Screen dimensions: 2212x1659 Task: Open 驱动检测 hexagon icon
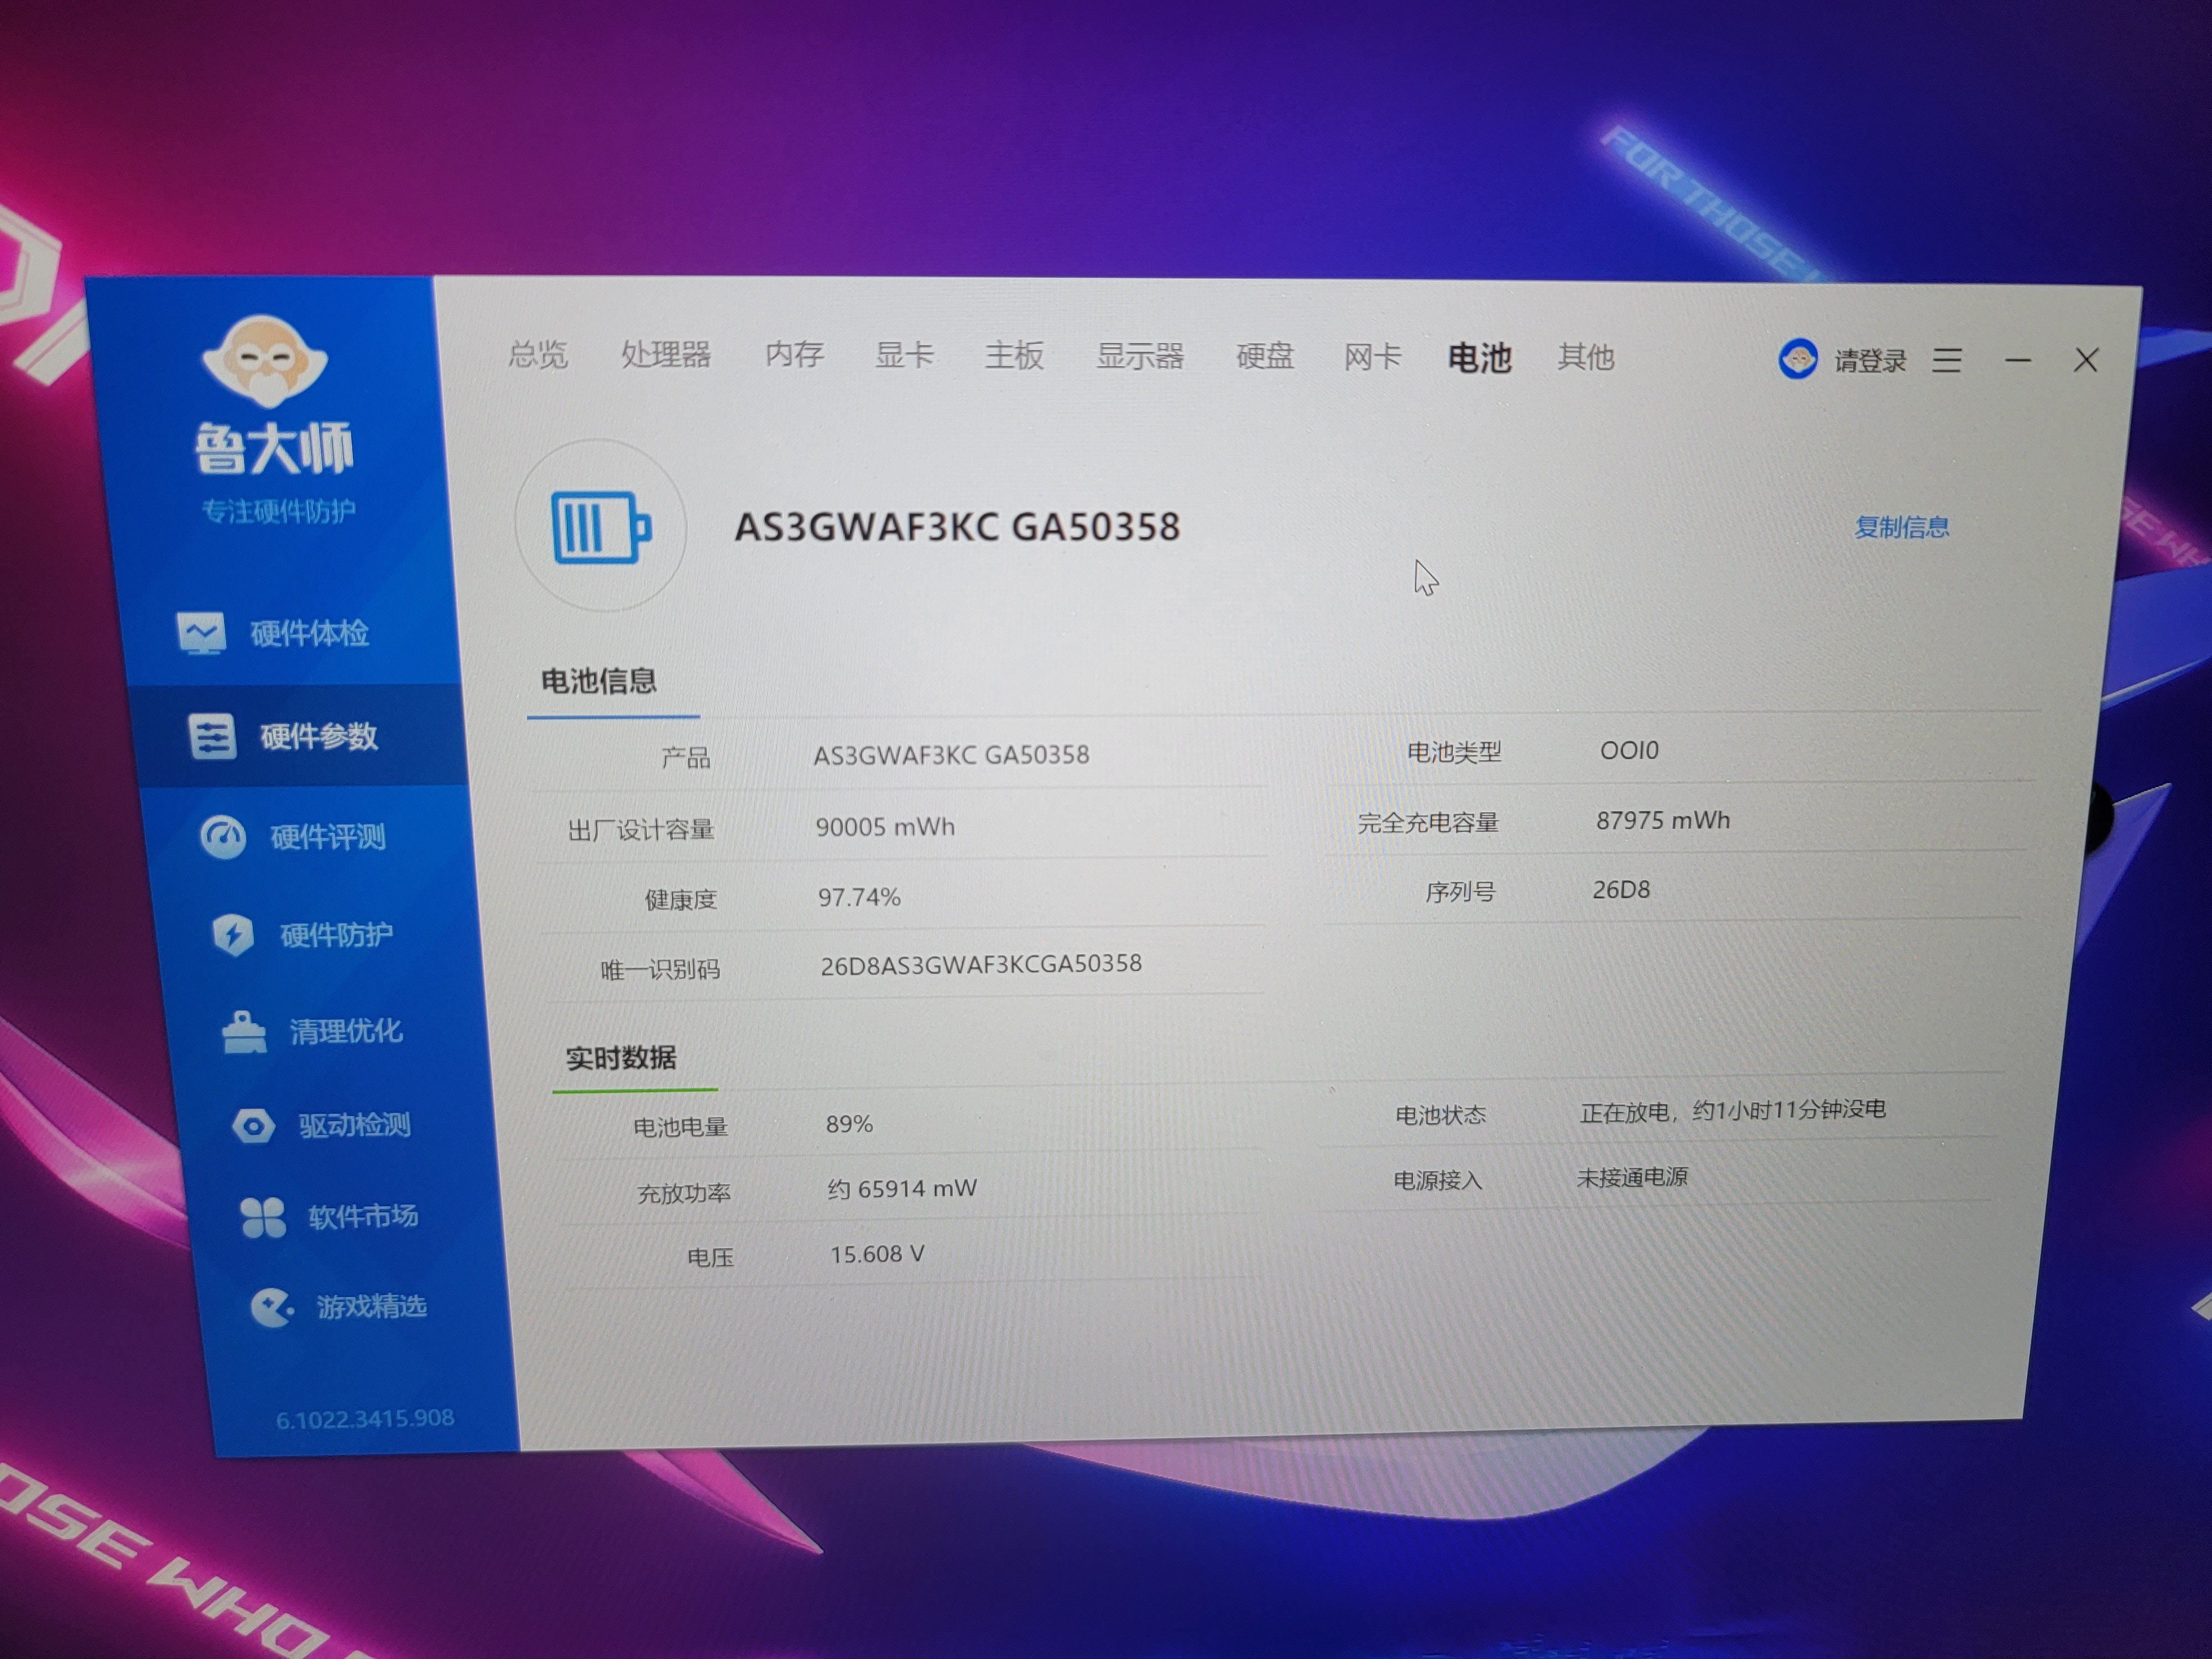[x=254, y=1126]
